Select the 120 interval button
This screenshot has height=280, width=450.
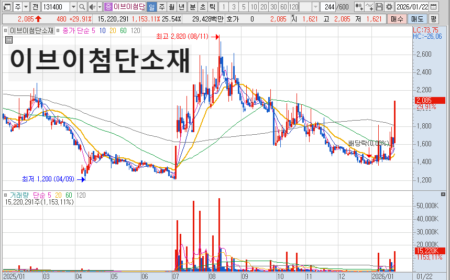coord(293,7)
